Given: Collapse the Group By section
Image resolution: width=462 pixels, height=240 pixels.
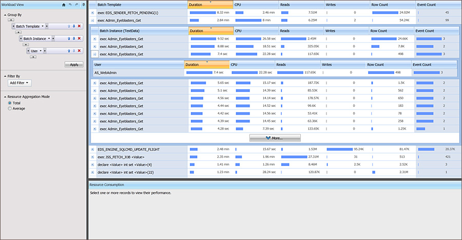Looking at the screenshot, I should pyautogui.click(x=5, y=15).
